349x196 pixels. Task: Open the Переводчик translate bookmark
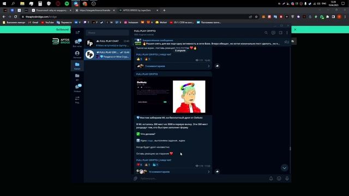(64, 22)
